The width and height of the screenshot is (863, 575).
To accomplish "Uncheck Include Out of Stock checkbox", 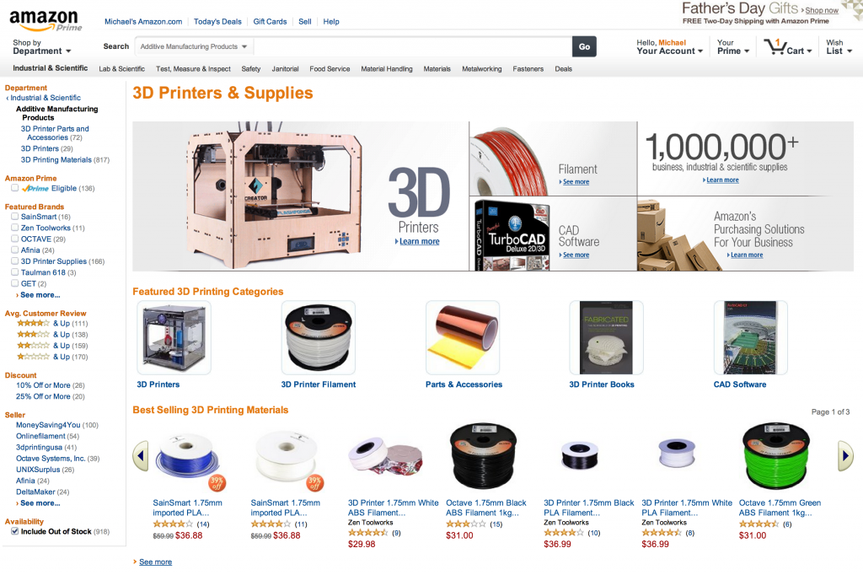I will tap(15, 531).
